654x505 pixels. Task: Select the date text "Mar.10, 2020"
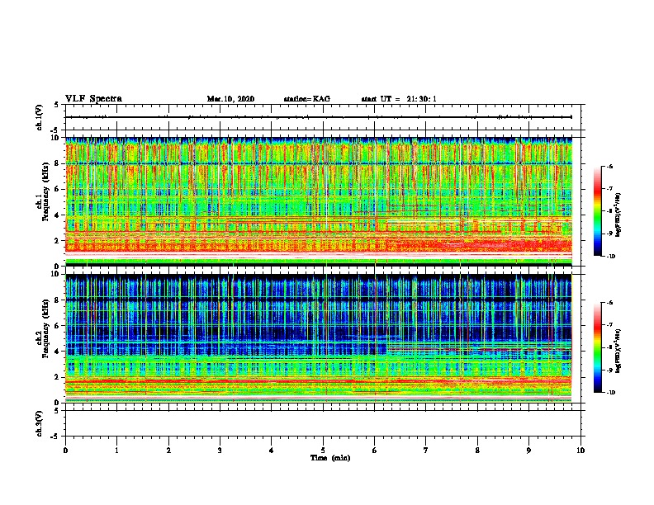[230, 99]
